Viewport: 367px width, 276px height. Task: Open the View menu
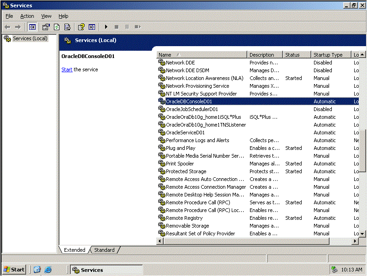[46, 16]
